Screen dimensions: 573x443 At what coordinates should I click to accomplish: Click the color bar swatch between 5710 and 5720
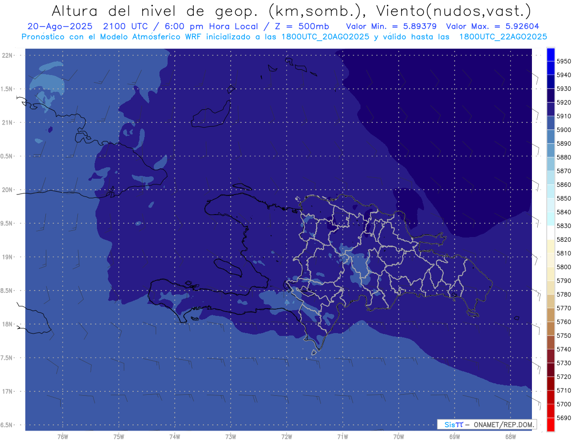[x=551, y=383]
